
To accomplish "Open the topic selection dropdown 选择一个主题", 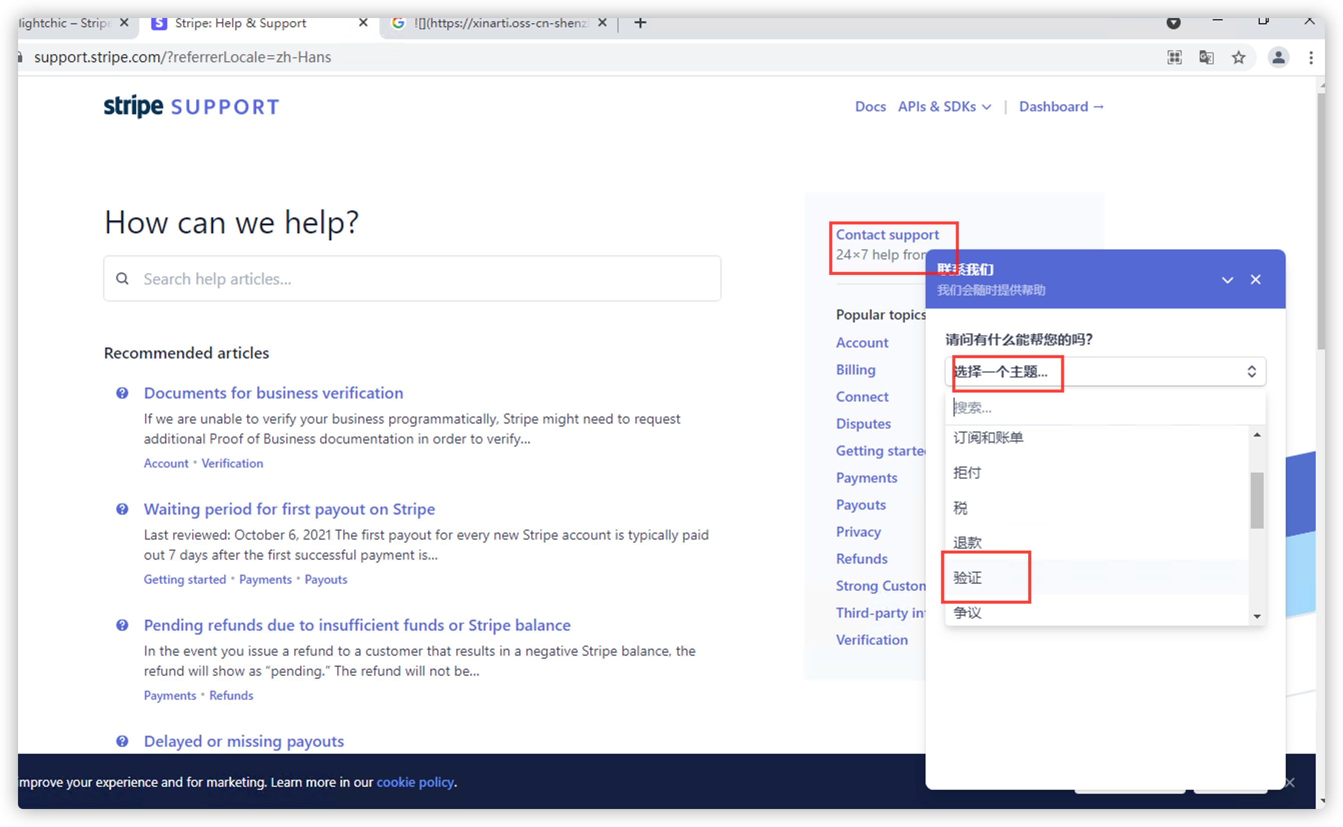I will coord(1105,372).
